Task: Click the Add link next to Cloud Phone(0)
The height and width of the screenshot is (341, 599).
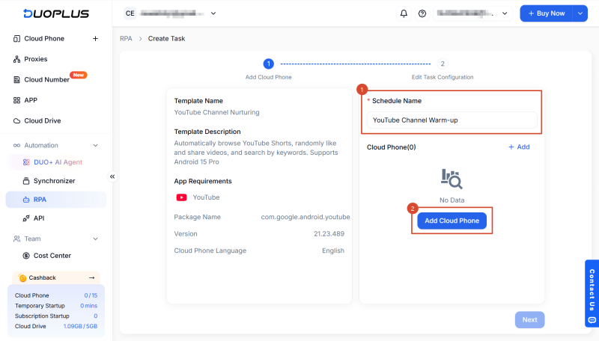Action: [519, 147]
